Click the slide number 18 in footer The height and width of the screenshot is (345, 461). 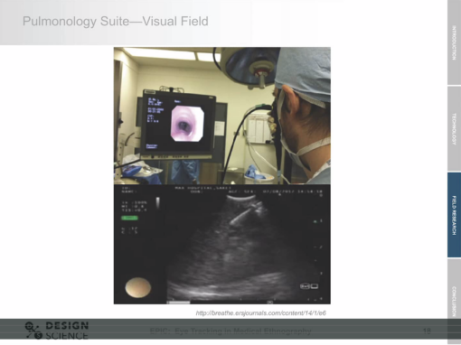[427, 331]
